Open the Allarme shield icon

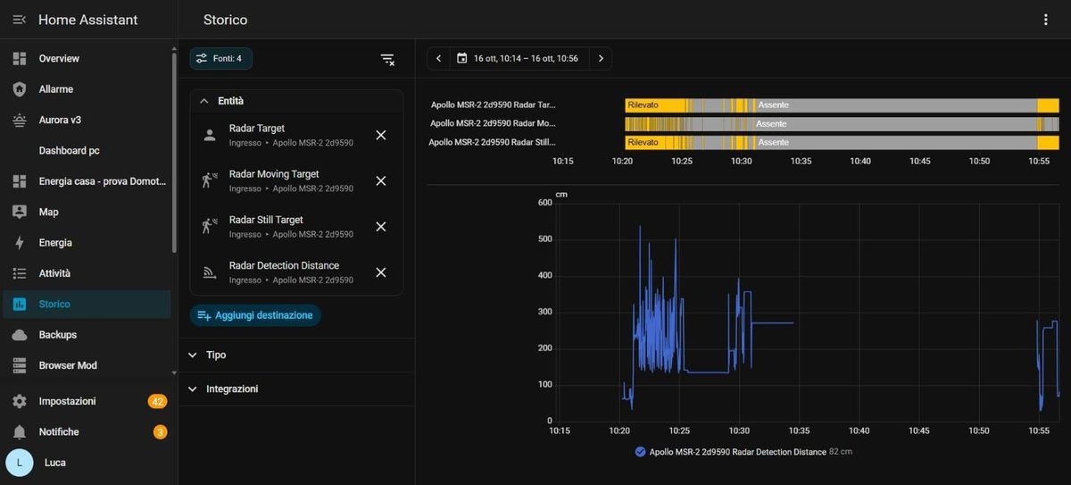pos(20,89)
